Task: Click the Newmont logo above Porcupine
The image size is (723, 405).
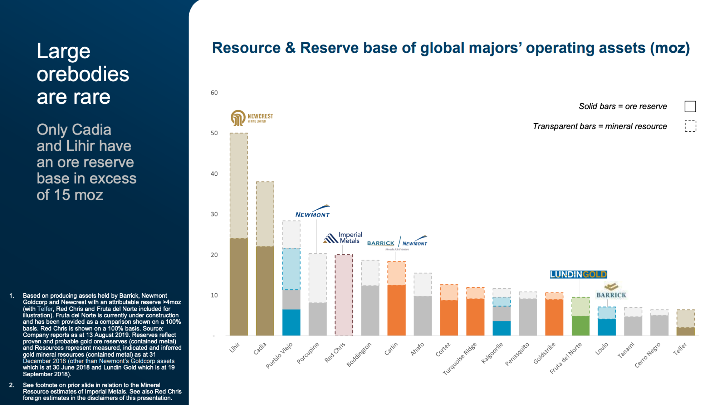Action: click(313, 211)
